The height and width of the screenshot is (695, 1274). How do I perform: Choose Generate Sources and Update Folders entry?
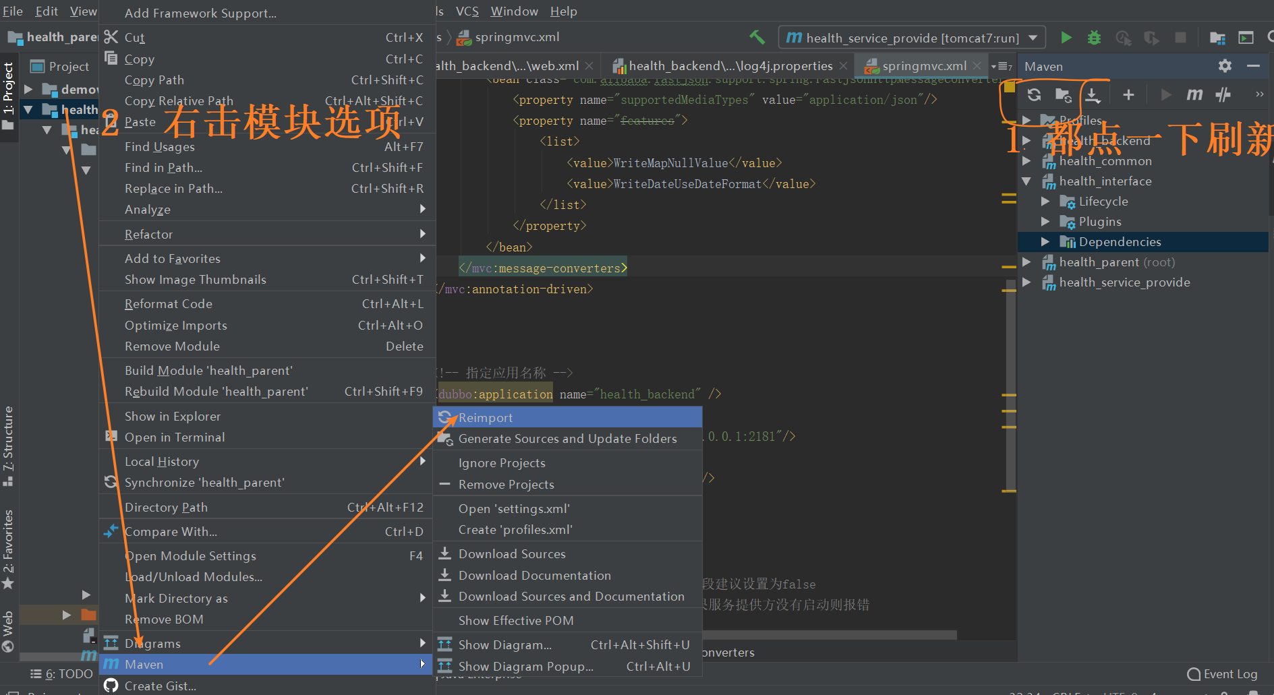point(567,439)
